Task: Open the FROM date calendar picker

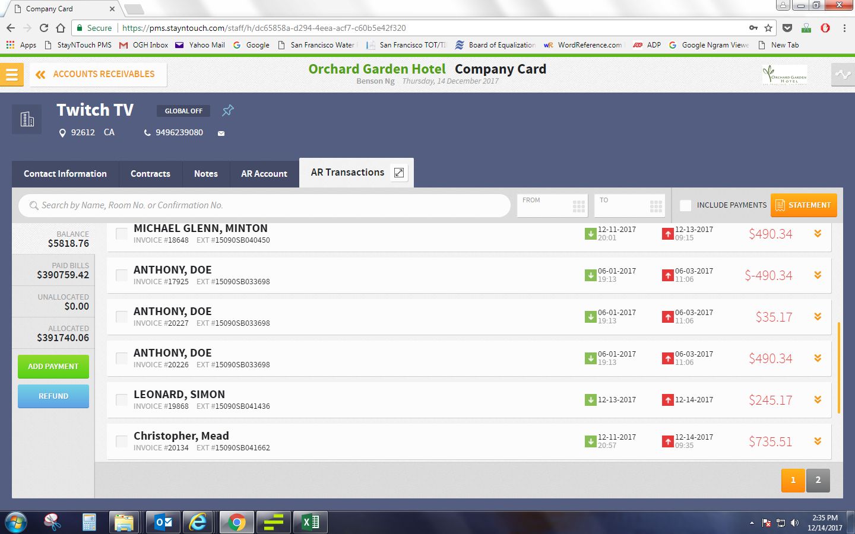Action: (x=579, y=206)
